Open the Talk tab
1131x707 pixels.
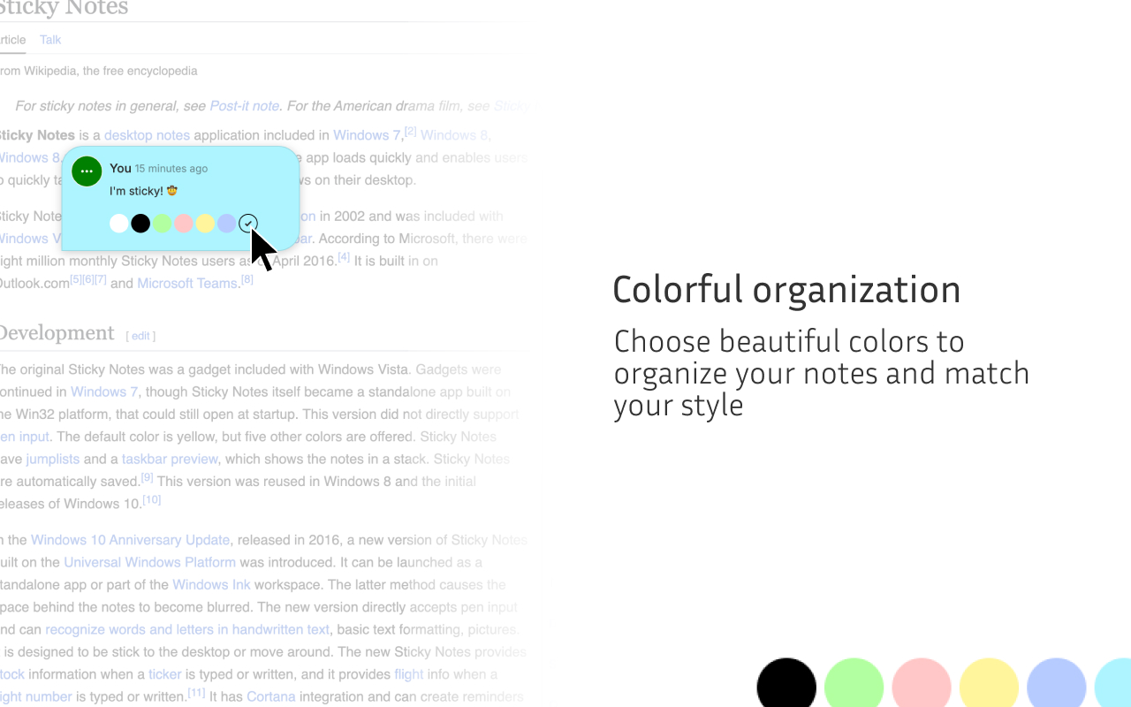point(49,40)
